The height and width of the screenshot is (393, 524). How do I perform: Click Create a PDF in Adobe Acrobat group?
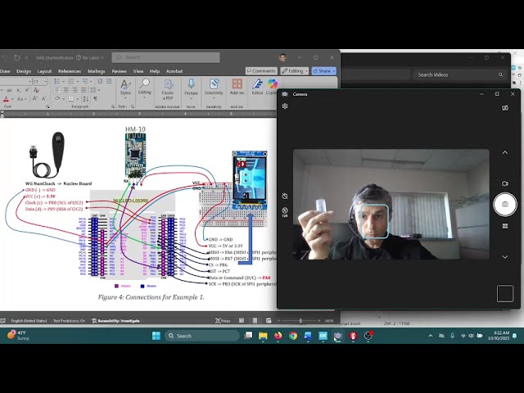pos(167,89)
